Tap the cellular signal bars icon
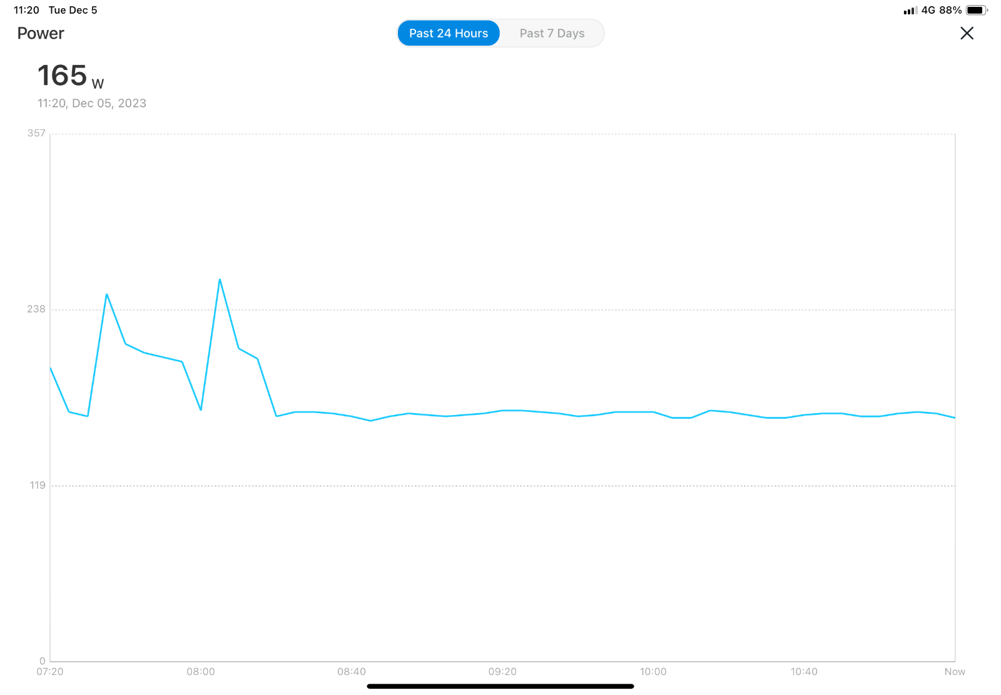The image size is (1001, 695). click(910, 11)
